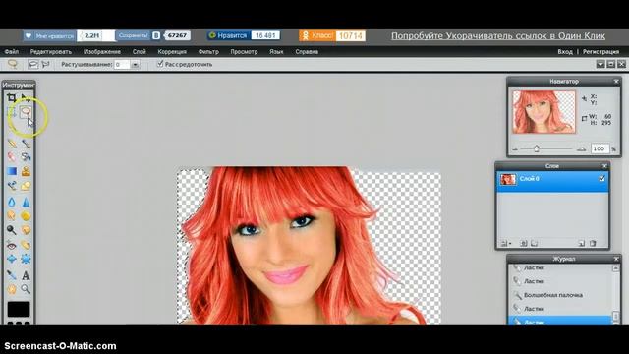Choose freehand lasso mode in options bar
This screenshot has width=629, height=354.
(32, 64)
